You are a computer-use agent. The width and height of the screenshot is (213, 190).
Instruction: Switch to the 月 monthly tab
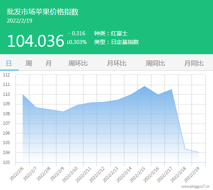[48, 63]
